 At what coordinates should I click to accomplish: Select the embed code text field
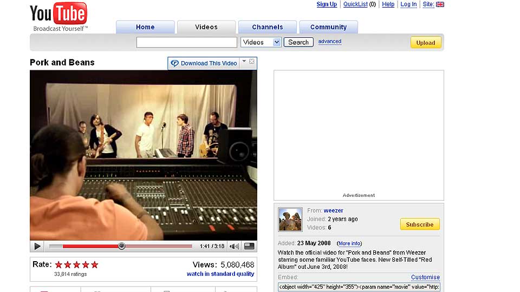click(x=359, y=287)
